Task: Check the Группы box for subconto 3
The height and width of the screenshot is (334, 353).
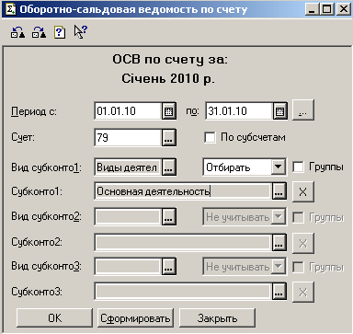Action: click(x=298, y=267)
